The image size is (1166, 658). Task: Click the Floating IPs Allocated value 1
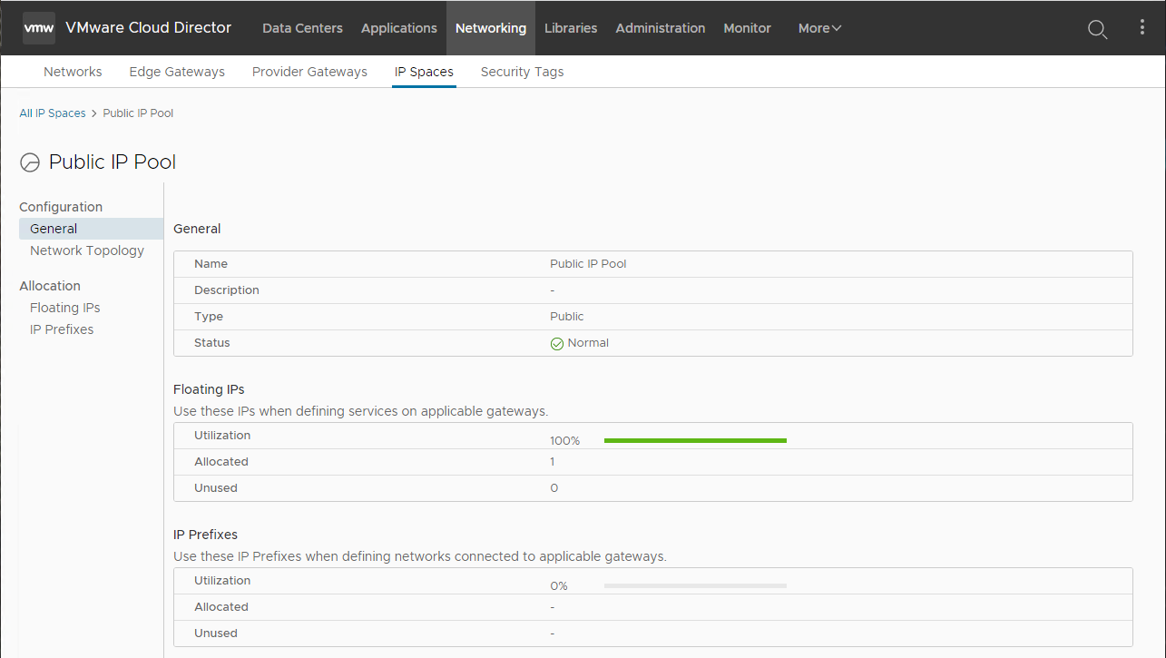[x=553, y=462]
